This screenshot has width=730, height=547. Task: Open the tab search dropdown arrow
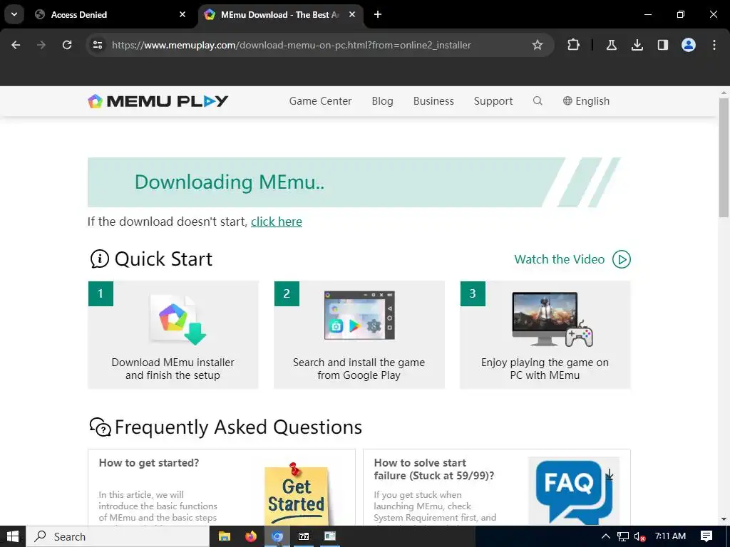click(14, 14)
